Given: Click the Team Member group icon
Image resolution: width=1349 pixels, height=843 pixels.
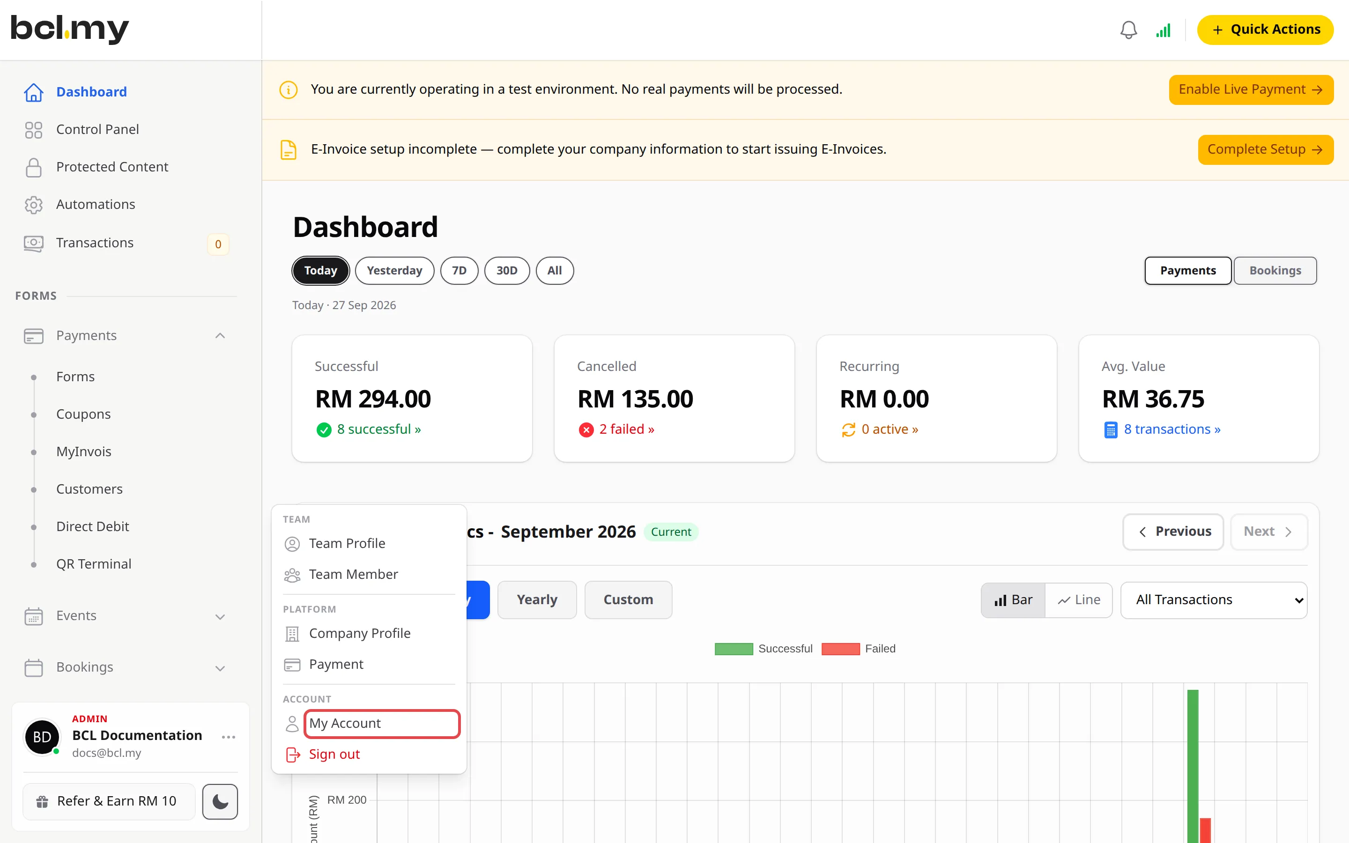Looking at the screenshot, I should [292, 576].
